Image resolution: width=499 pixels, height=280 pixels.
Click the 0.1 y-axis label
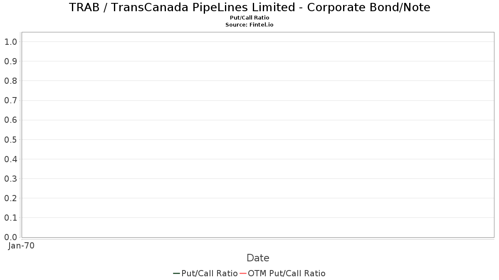[x=10, y=218]
